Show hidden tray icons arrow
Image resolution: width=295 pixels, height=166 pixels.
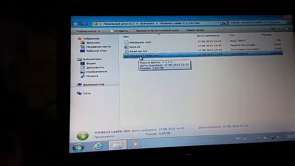252,138
